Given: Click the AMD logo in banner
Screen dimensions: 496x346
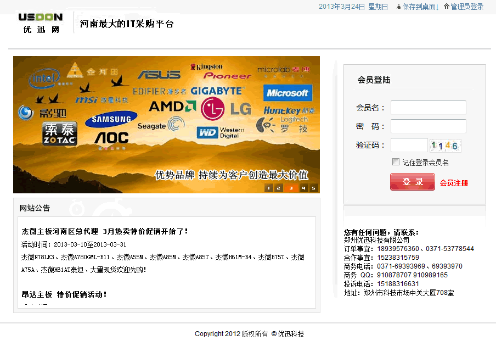Looking at the screenshot, I should click(173, 107).
